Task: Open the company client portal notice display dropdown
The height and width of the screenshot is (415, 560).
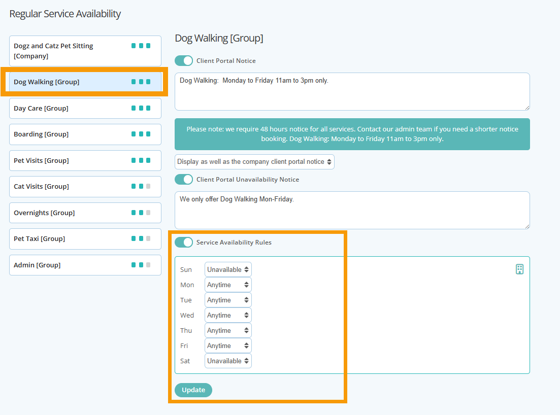Action: 254,161
